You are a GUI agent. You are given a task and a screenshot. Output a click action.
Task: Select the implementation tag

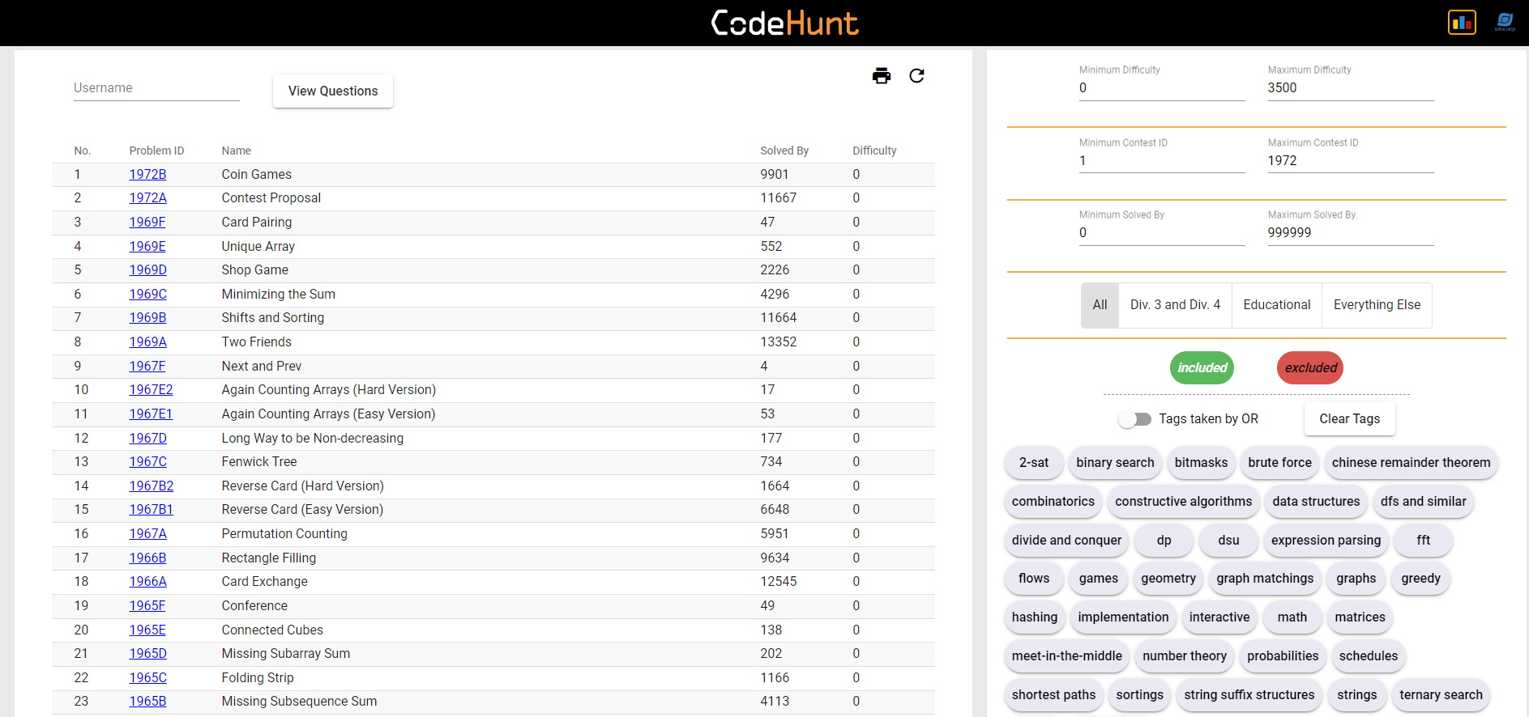point(1123,617)
